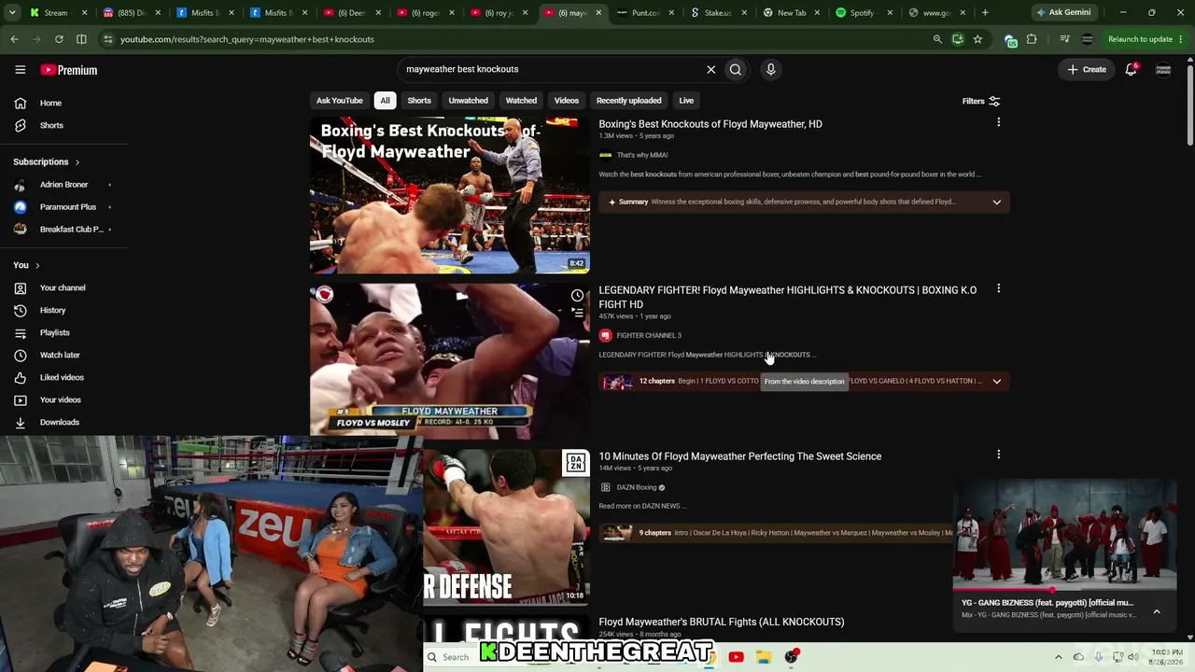Select the All filter chip
This screenshot has width=1195, height=672.
[385, 101]
